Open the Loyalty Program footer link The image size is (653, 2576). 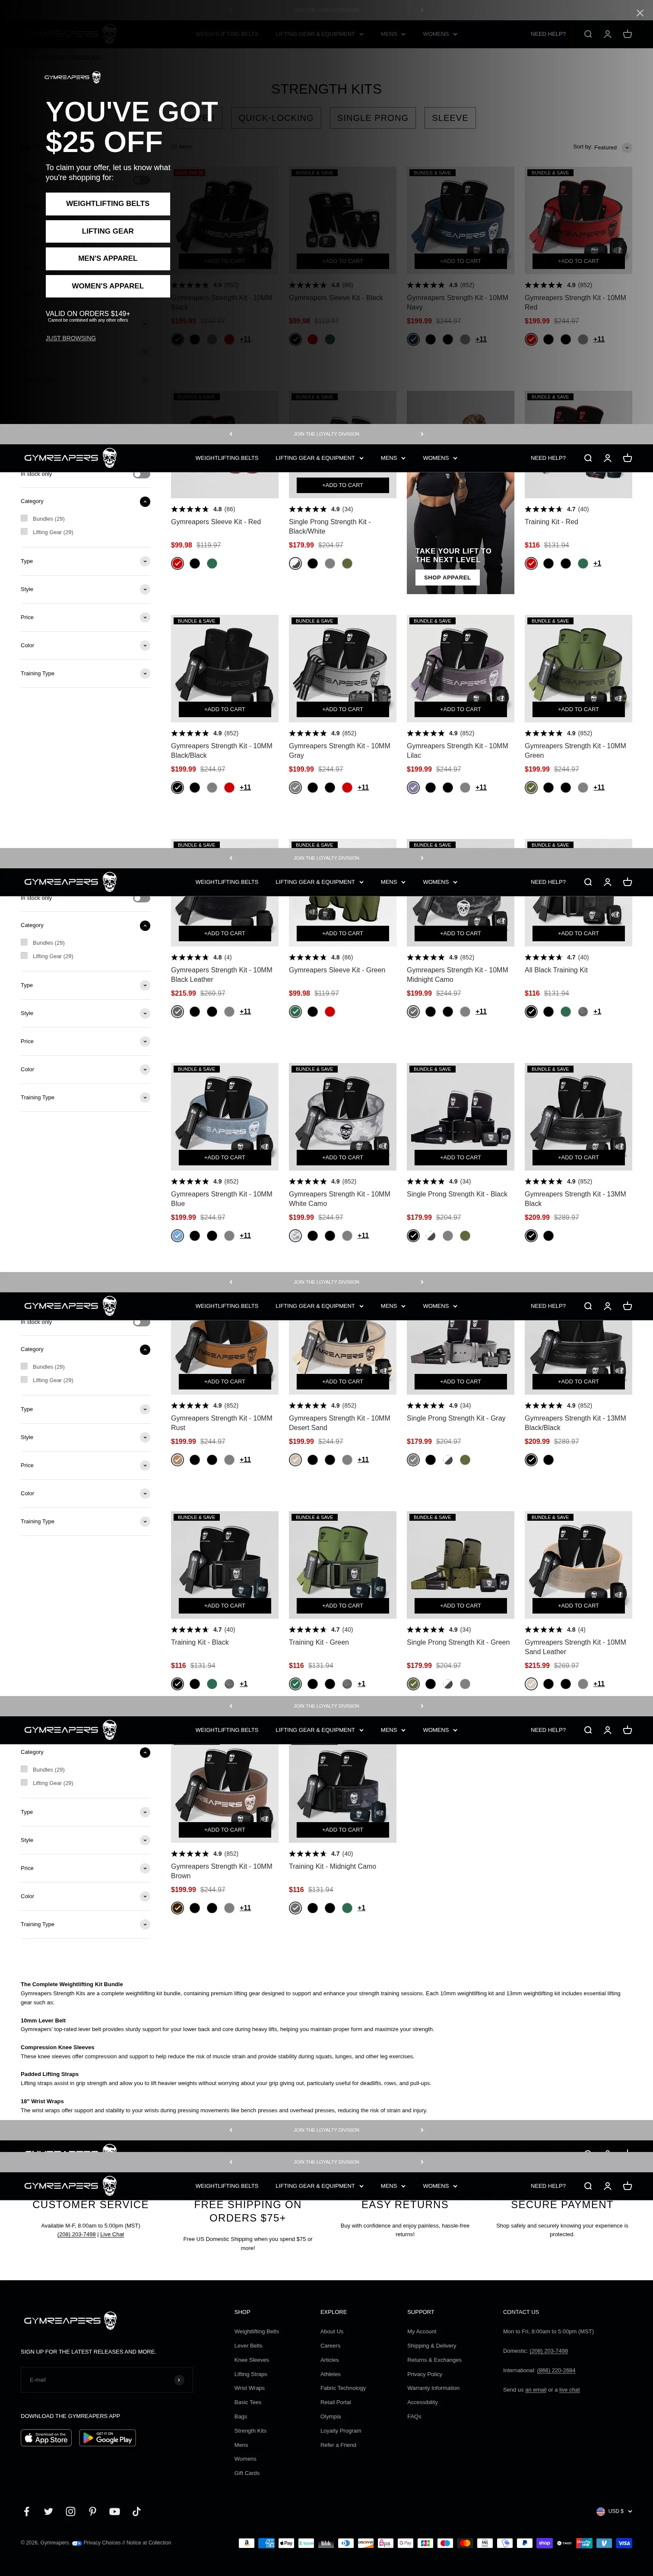click(341, 2430)
